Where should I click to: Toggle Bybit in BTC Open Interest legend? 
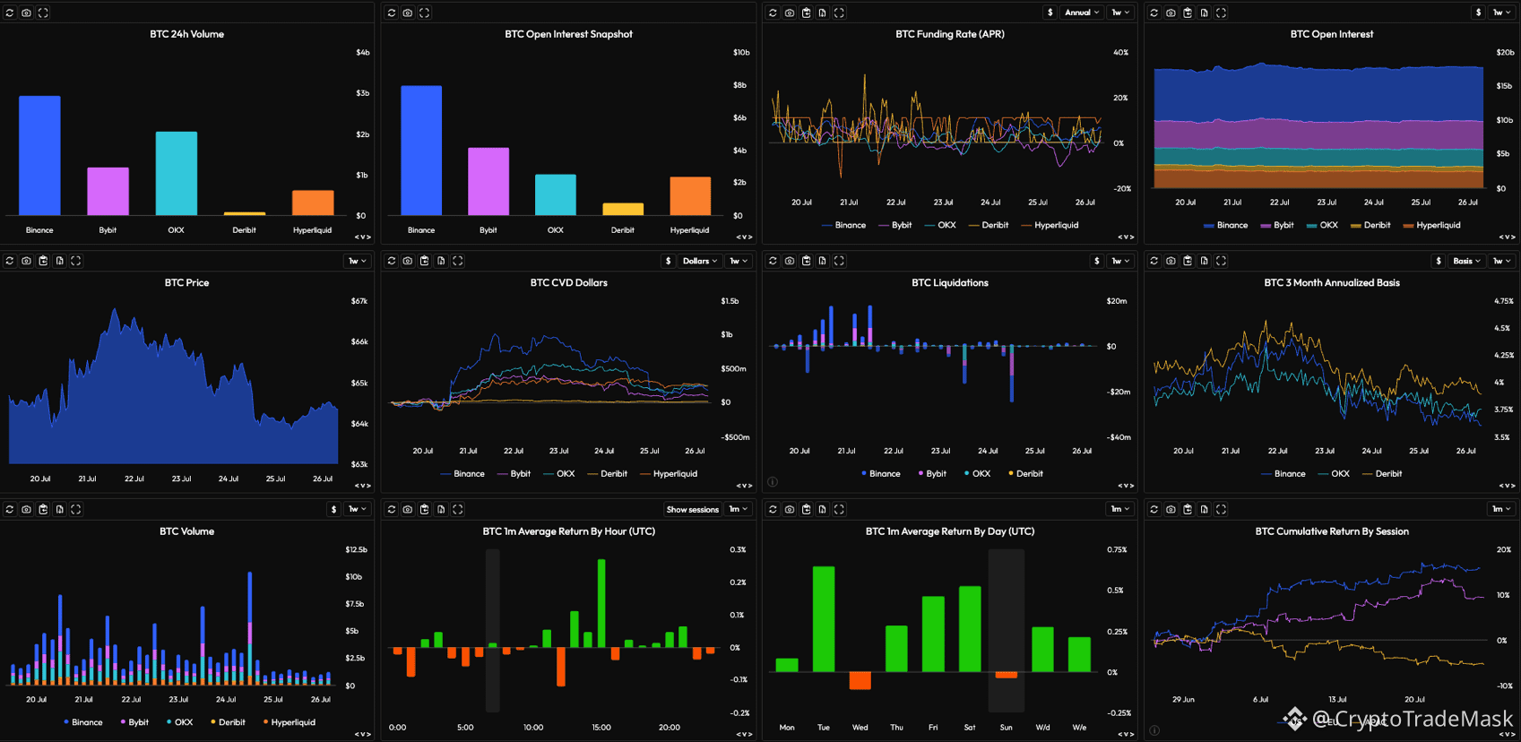(x=1276, y=225)
